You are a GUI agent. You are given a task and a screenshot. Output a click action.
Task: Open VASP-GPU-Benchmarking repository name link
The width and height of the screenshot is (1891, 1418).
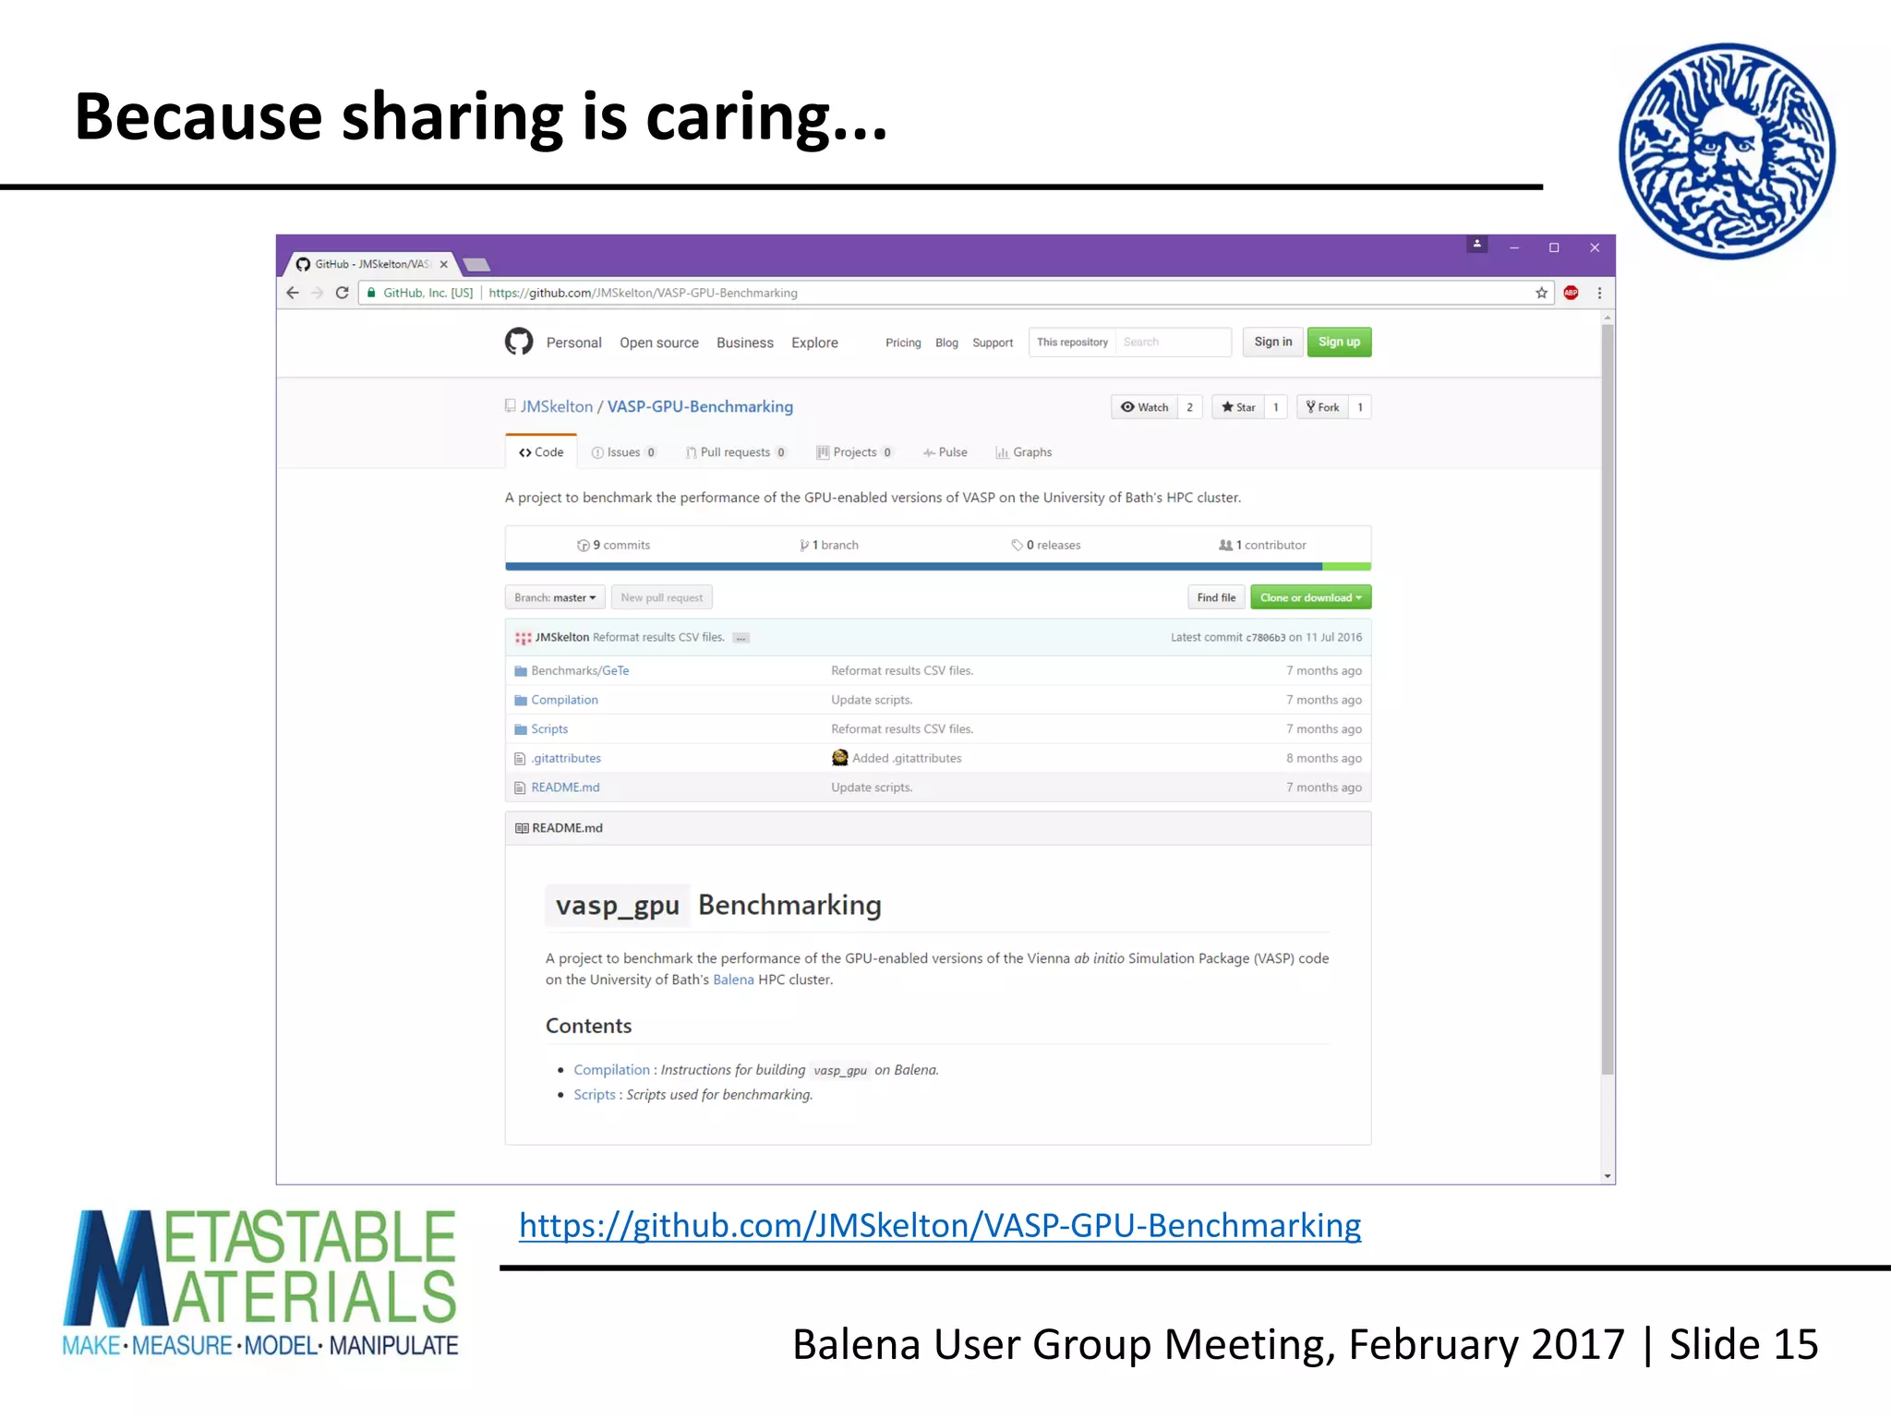pos(700,406)
